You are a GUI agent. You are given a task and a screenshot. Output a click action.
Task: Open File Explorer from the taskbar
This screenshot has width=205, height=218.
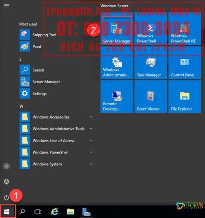coord(71,212)
